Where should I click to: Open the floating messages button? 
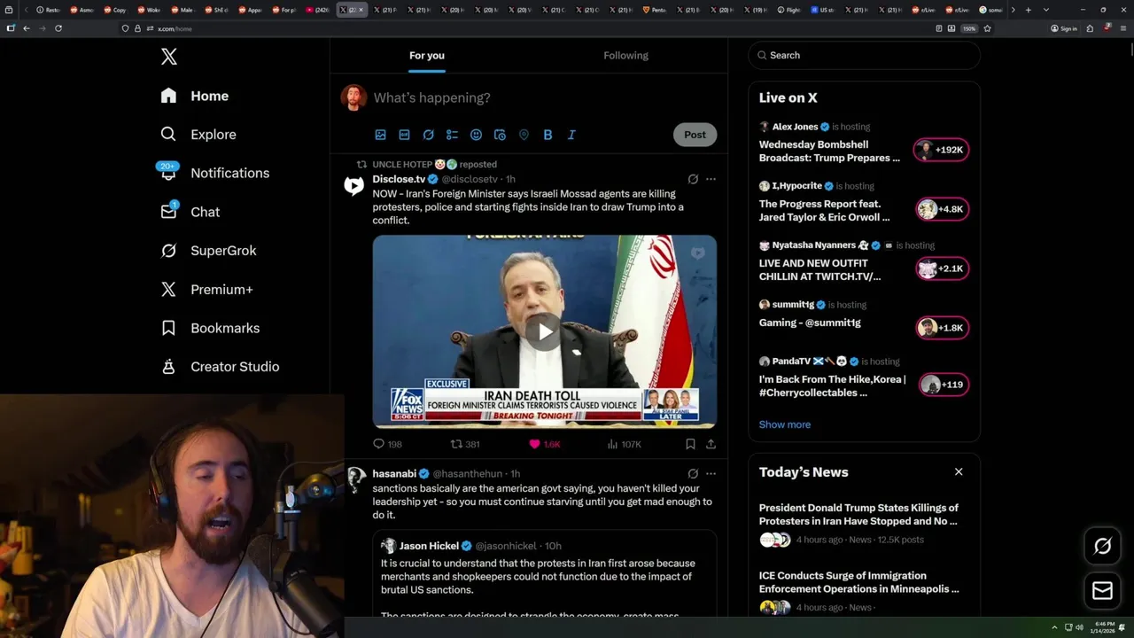[x=1102, y=590]
